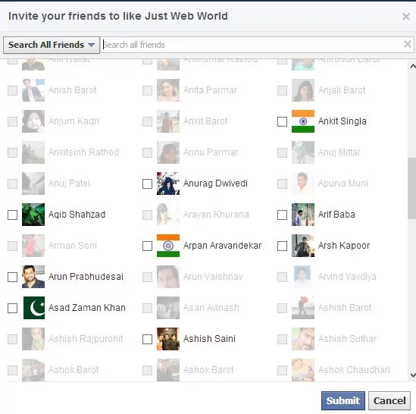
Task: Click Anurag Dwivedi's profile picture
Action: (x=168, y=183)
